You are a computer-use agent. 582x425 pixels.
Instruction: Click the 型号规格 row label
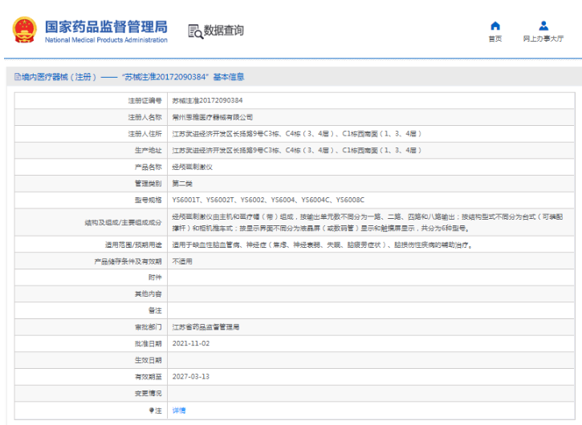pyautogui.click(x=148, y=200)
